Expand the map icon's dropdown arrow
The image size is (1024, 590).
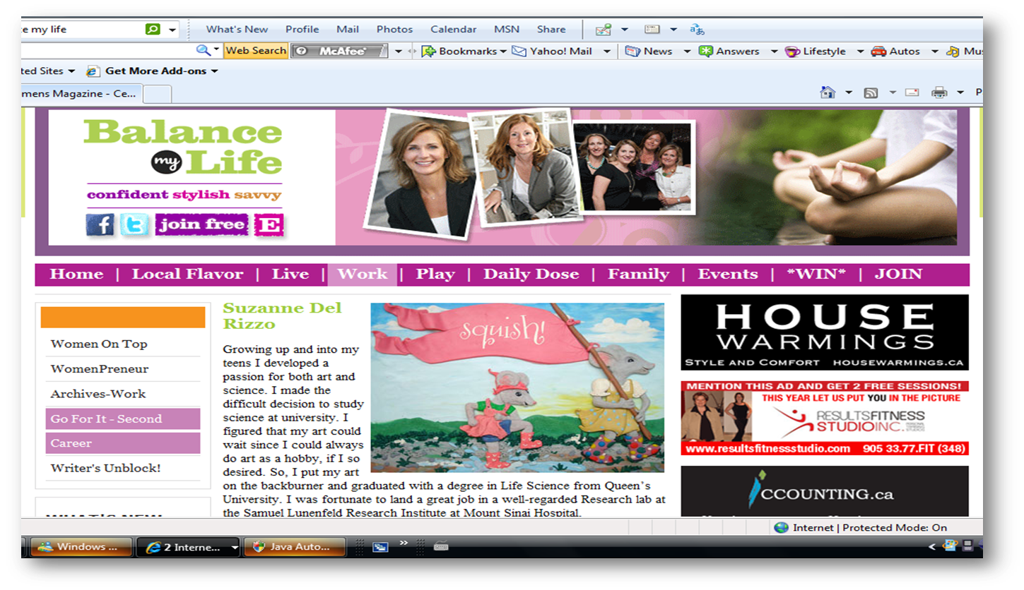pyautogui.click(x=624, y=30)
